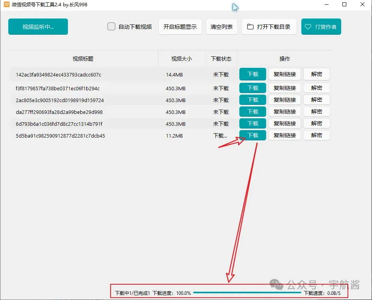The image size is (372, 300).
Task: Click 解密 for f3f8179857fa738be0371ec06f1b294c row
Action: tap(316, 88)
